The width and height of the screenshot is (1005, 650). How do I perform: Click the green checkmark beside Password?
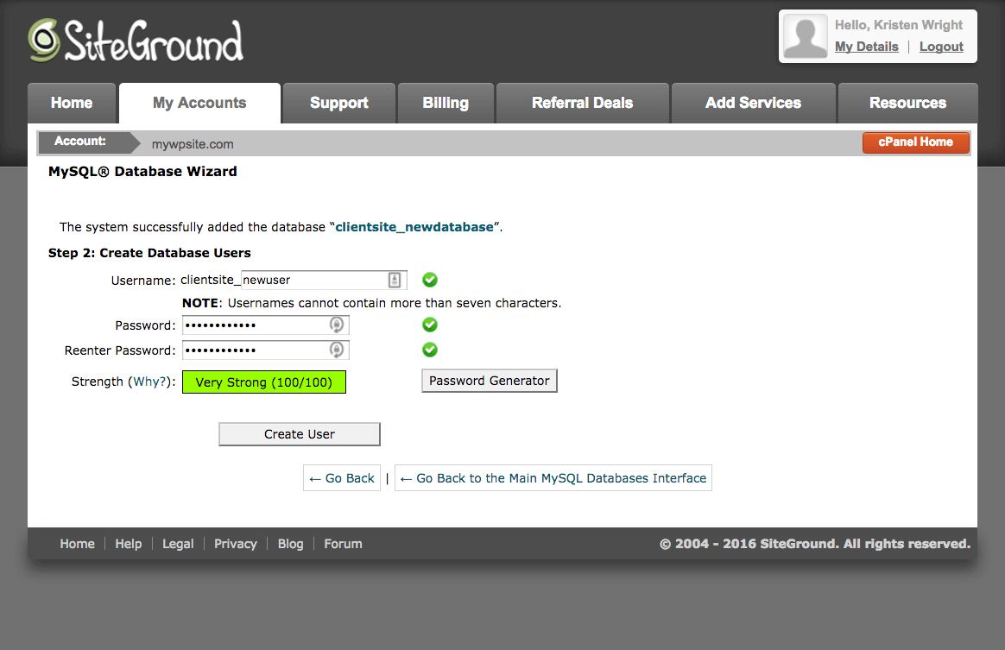coord(430,325)
